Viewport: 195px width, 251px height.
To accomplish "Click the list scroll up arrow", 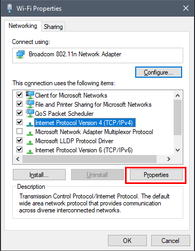I will 177,95.
